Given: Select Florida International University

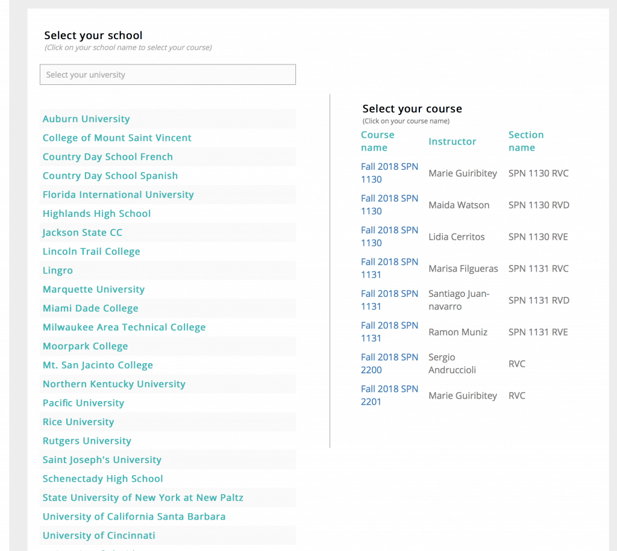Looking at the screenshot, I should [x=118, y=195].
